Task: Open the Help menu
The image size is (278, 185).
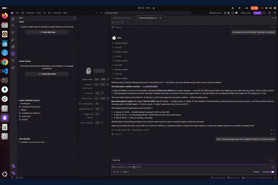Action: (x=65, y=13)
